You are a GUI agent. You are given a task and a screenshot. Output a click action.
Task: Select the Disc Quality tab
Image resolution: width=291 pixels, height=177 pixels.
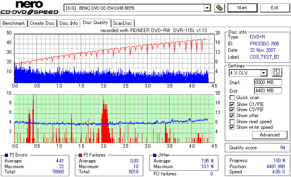95,22
